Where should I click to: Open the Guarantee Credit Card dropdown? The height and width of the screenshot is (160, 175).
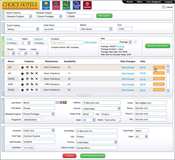(x=53, y=130)
